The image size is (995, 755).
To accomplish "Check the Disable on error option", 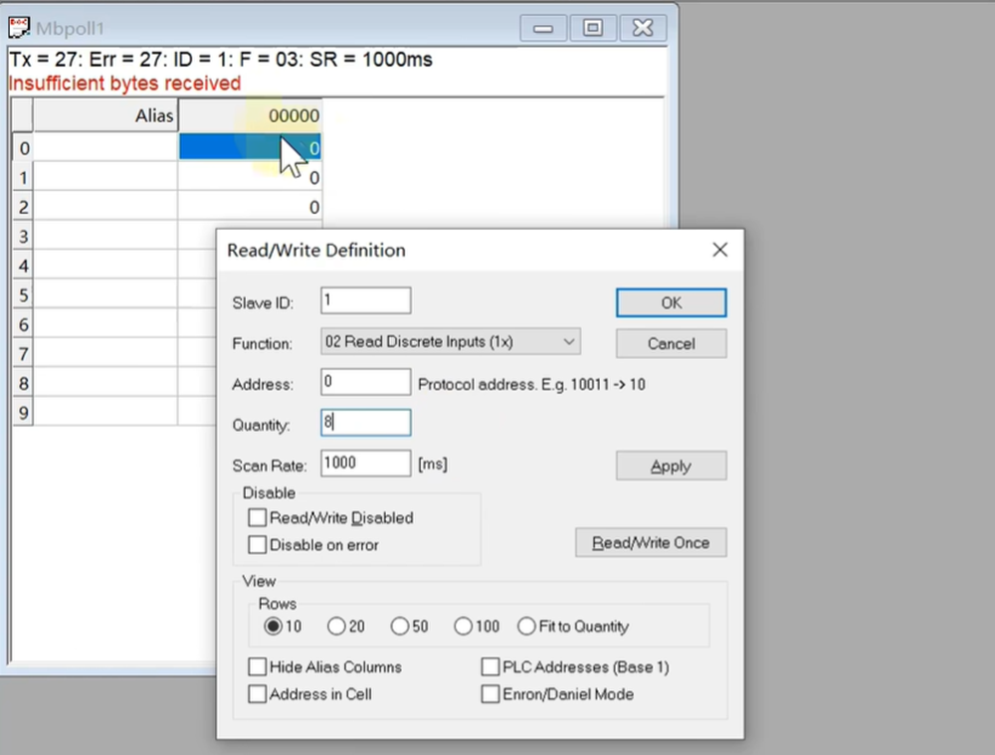I will pos(258,544).
